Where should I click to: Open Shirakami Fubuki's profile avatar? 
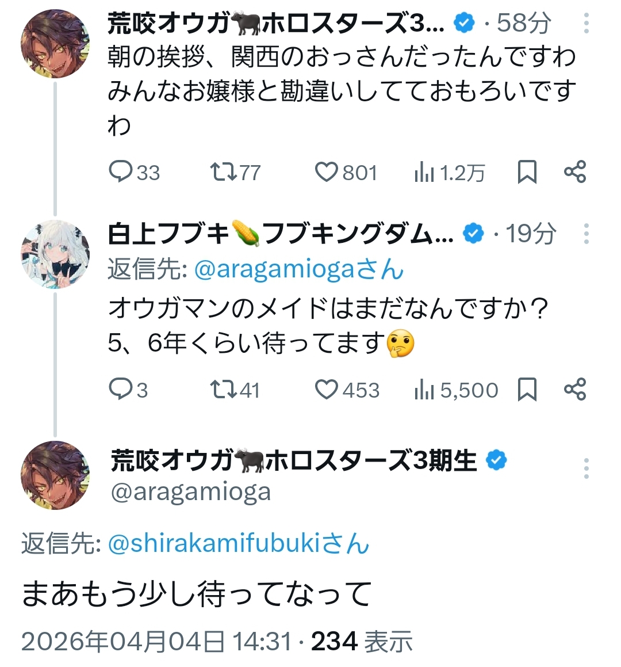pos(55,254)
